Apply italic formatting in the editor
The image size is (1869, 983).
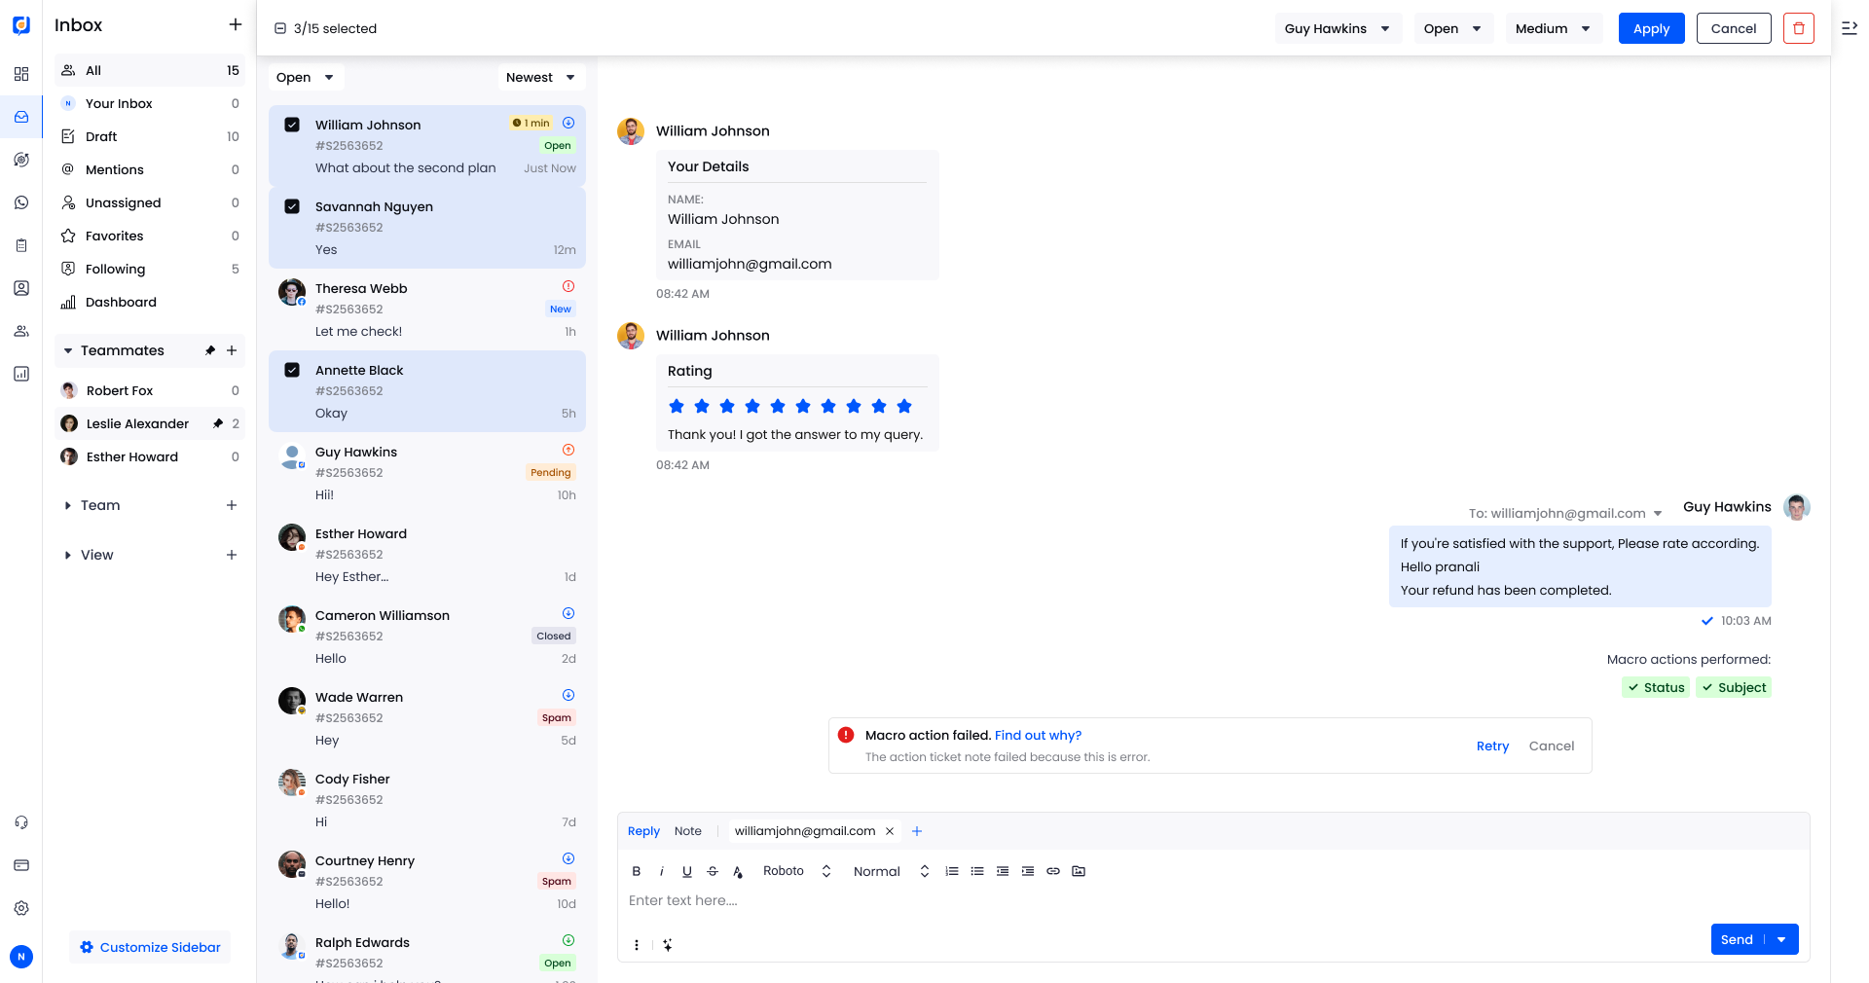tap(662, 871)
